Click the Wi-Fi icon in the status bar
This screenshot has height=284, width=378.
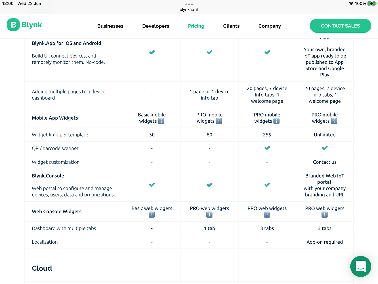coord(350,4)
